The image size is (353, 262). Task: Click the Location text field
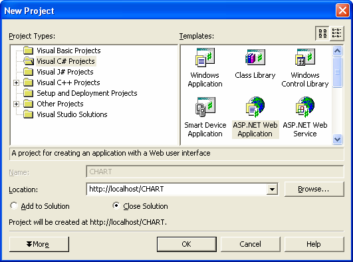[x=177, y=190]
